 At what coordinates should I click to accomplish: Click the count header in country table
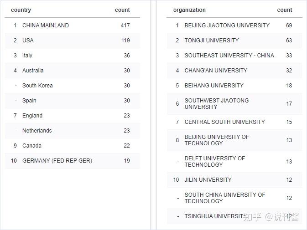point(122,10)
